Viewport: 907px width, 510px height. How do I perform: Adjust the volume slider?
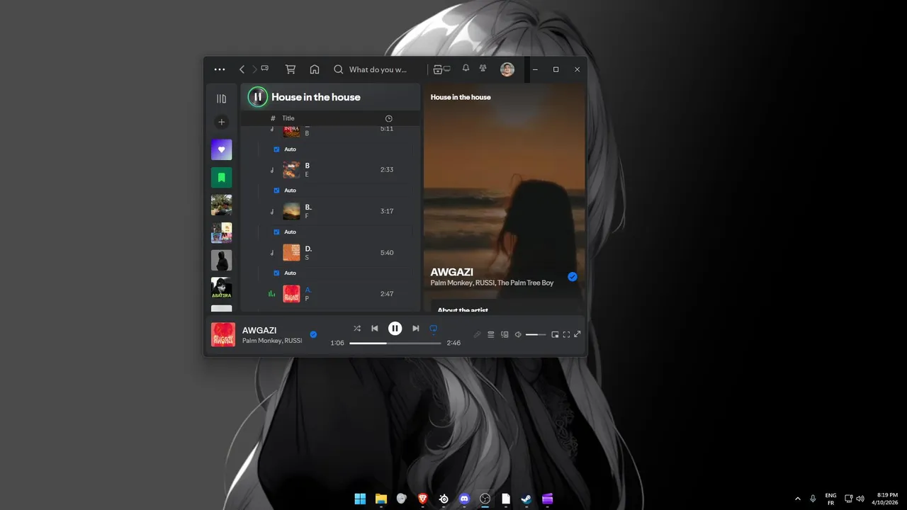pos(536,334)
